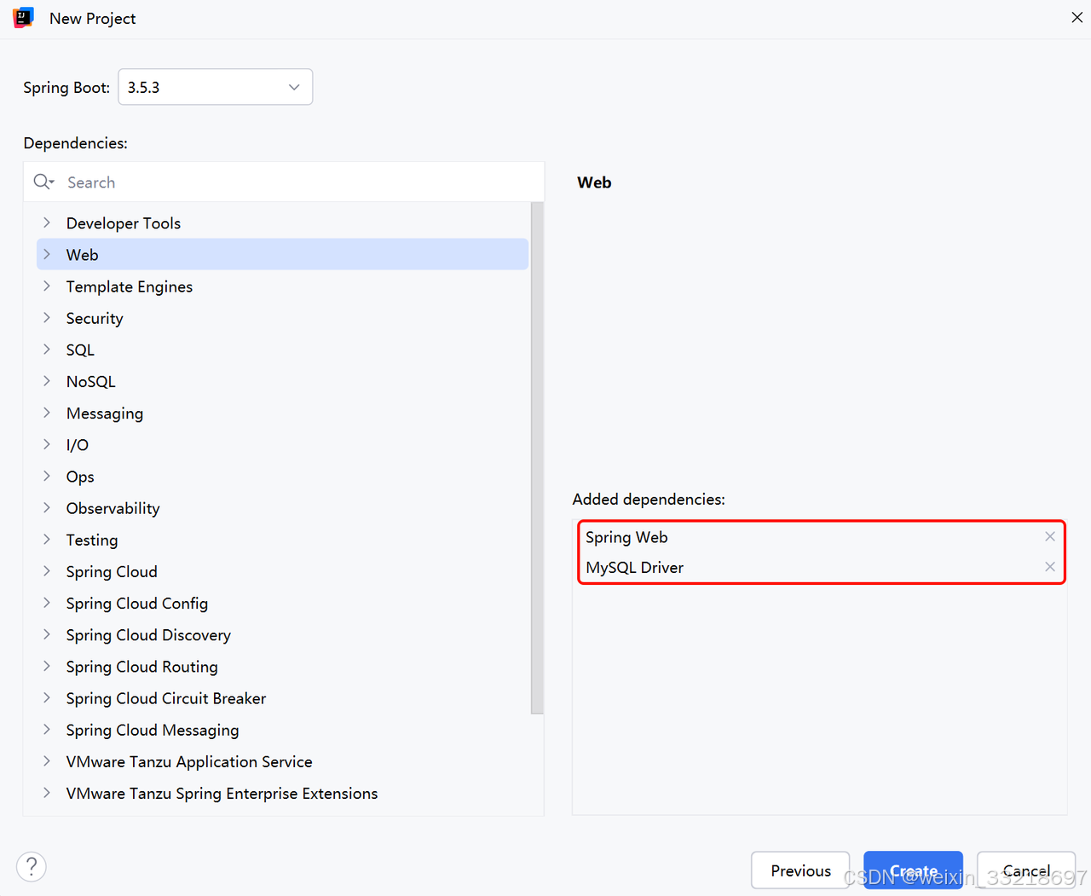Screen dimensions: 1091x896
Task: Select the Testing row
Action: click(x=282, y=540)
